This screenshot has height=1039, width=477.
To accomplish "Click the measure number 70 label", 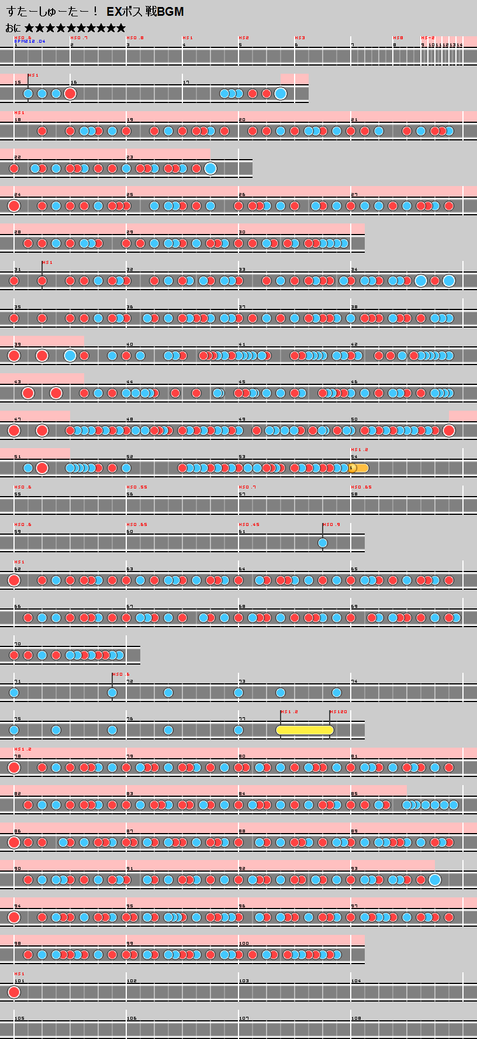I will [17, 644].
